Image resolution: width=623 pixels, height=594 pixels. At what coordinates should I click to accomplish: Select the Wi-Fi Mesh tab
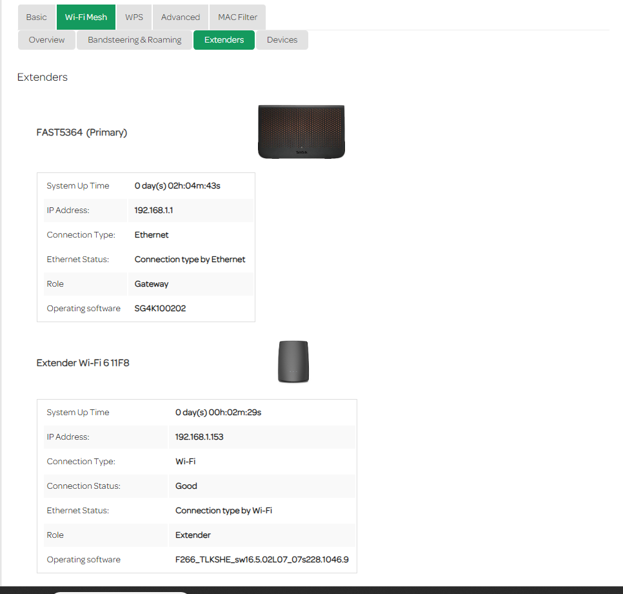86,17
